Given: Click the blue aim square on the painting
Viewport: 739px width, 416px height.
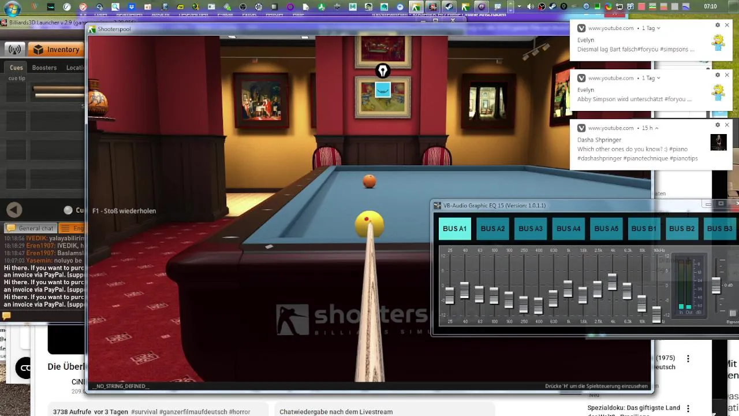Looking at the screenshot, I should [x=383, y=90].
